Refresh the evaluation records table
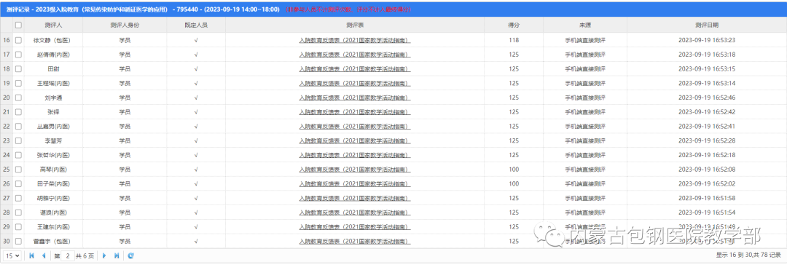Image resolution: width=787 pixels, height=270 pixels. point(130,255)
